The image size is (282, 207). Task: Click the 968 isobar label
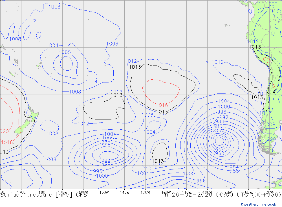click(220, 153)
